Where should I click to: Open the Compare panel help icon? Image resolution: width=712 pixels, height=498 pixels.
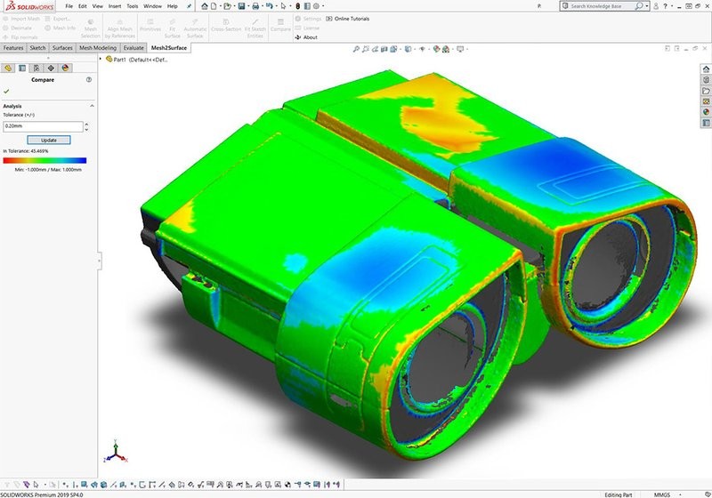(89, 80)
